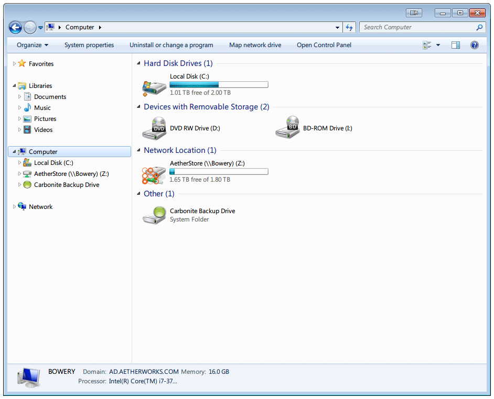
Task: Expand sidebar Carbonite Backup Drive node
Action: coord(19,185)
